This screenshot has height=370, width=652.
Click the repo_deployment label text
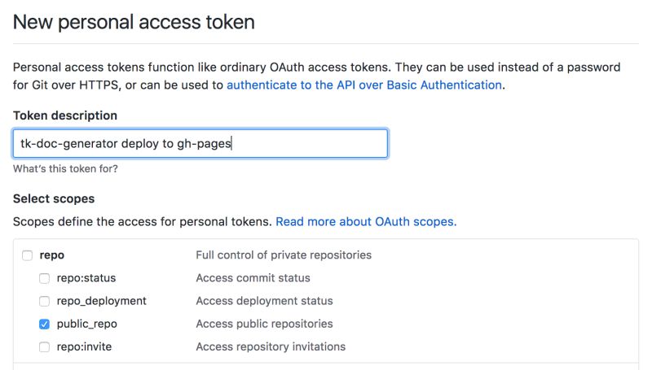101,301
